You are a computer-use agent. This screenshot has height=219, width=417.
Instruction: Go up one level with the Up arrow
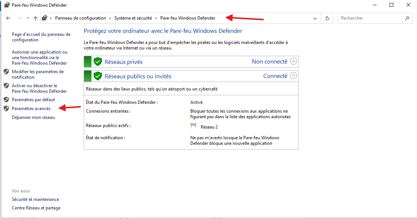pos(36,18)
